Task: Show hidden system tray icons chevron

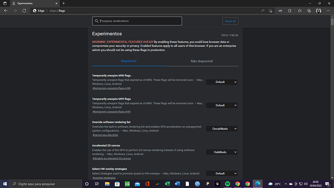Action: [286, 184]
